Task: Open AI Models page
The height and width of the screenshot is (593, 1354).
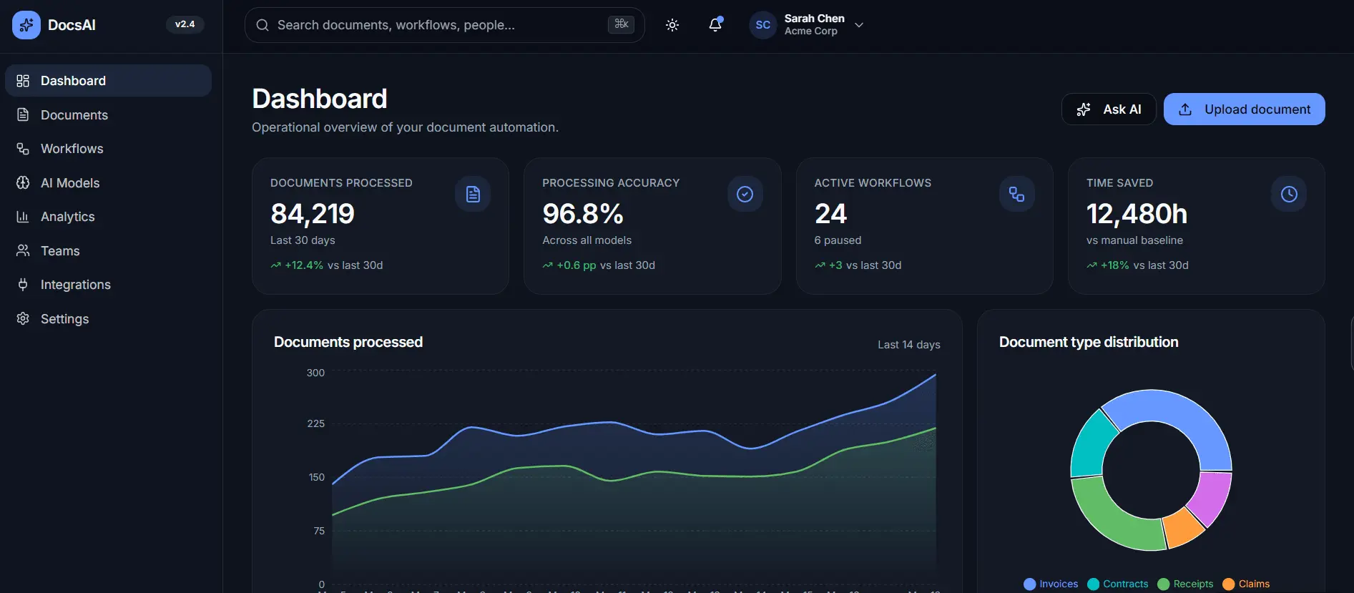Action: [108, 182]
